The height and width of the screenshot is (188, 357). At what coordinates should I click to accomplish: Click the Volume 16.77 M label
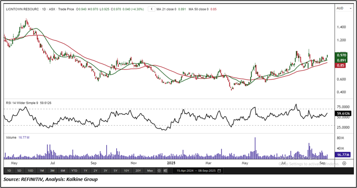tap(18, 138)
